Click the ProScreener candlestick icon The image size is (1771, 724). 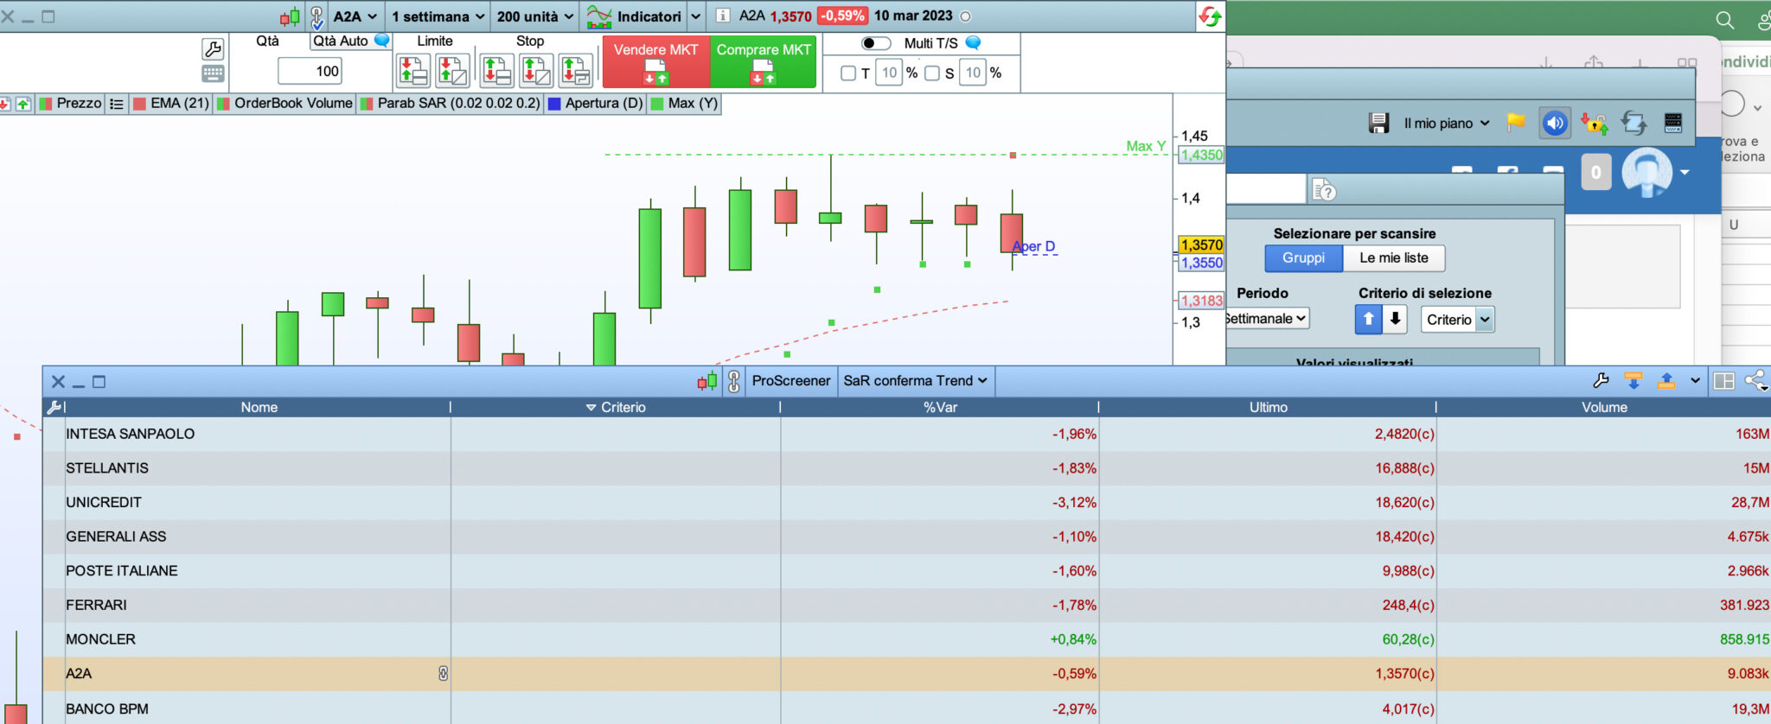[707, 381]
